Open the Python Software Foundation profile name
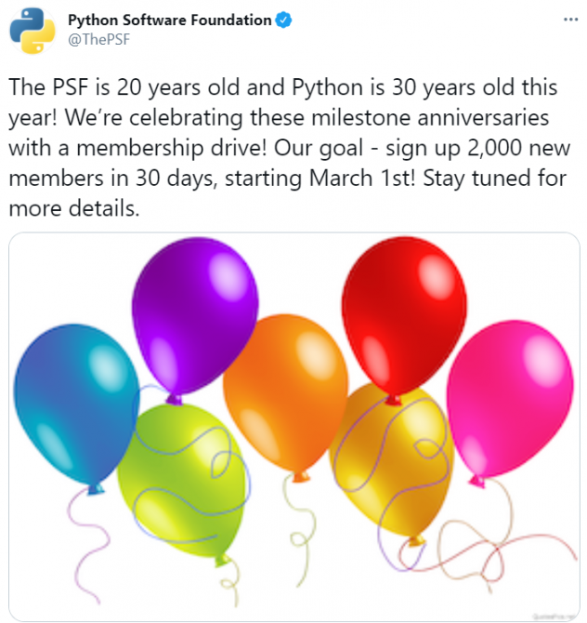587x623 pixels. coord(170,20)
